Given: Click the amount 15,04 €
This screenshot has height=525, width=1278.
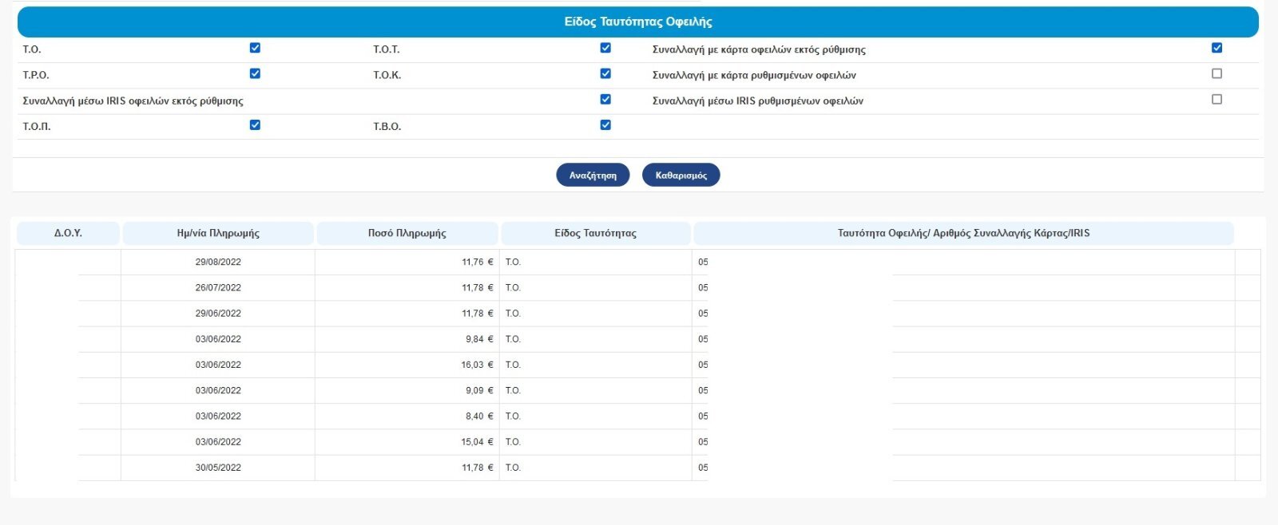Looking at the screenshot, I should [x=478, y=442].
